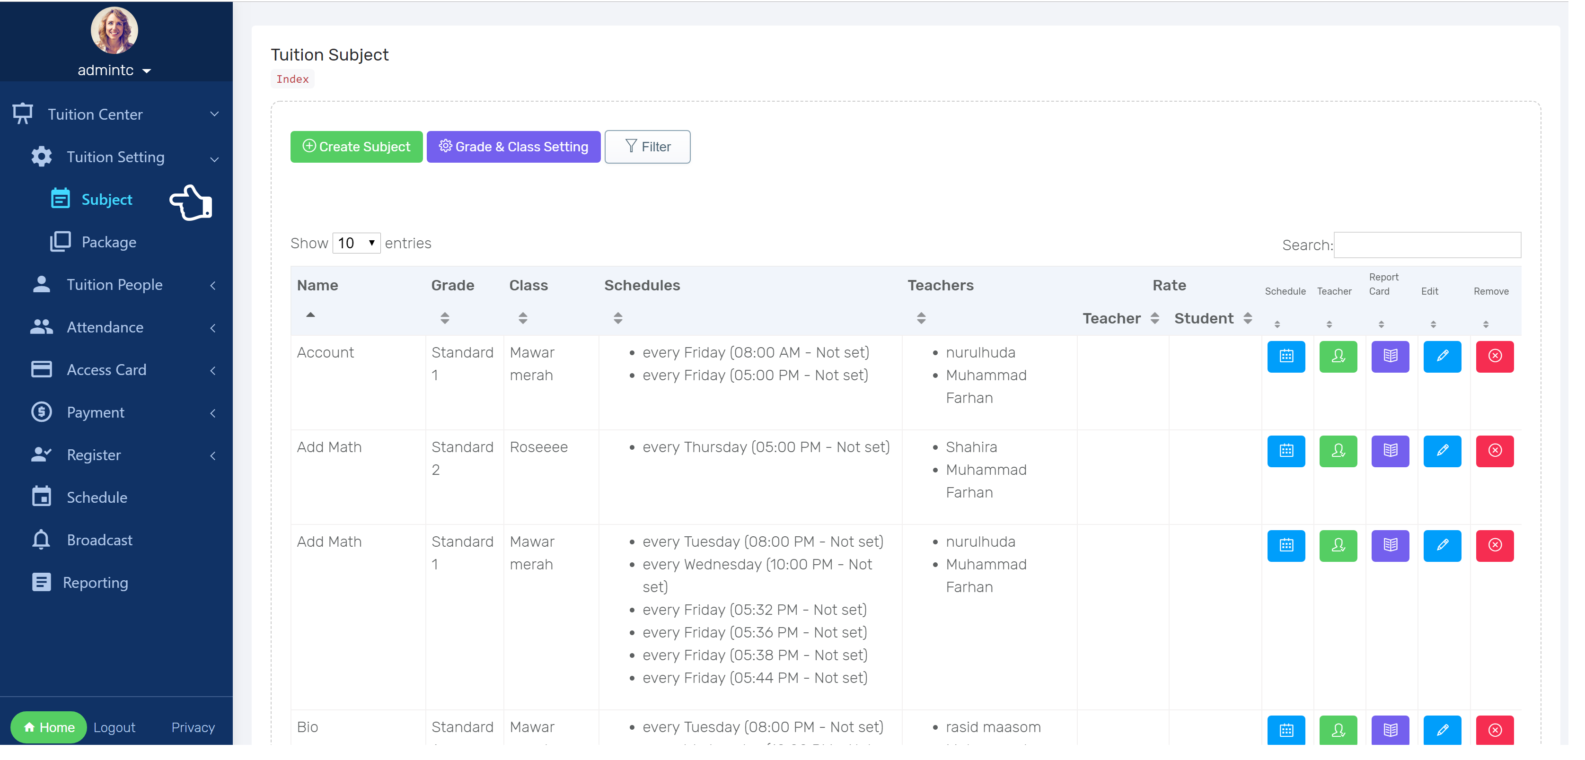Open the Privacy link
The image size is (1585, 760).
click(x=193, y=727)
